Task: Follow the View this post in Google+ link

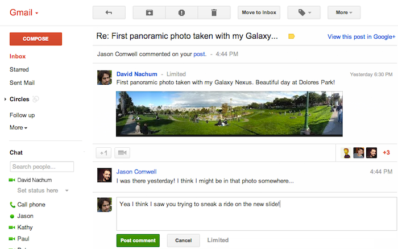Action: click(x=361, y=37)
